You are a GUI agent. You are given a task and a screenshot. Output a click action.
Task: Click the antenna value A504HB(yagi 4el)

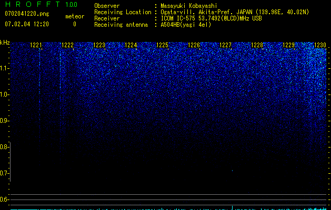point(186,25)
